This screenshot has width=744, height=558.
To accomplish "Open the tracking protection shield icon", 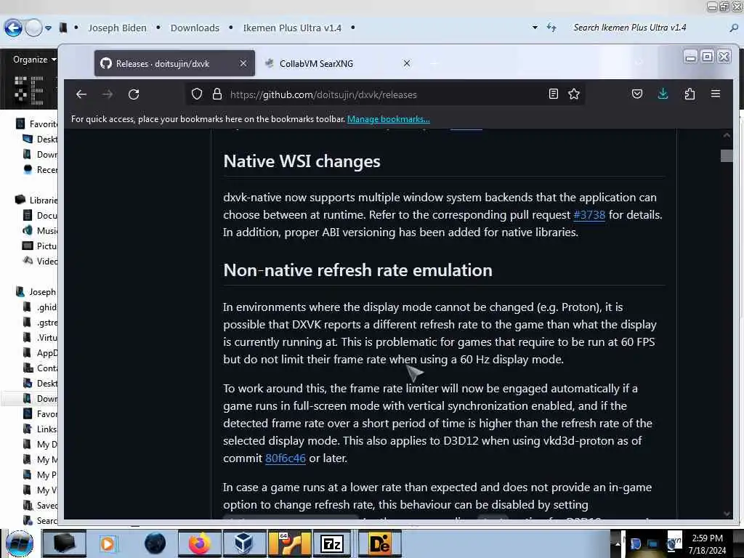I will (x=197, y=94).
